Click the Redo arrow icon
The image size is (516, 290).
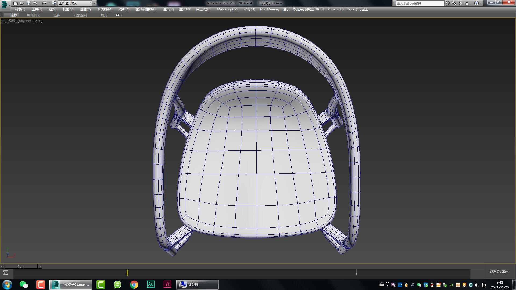point(44,3)
